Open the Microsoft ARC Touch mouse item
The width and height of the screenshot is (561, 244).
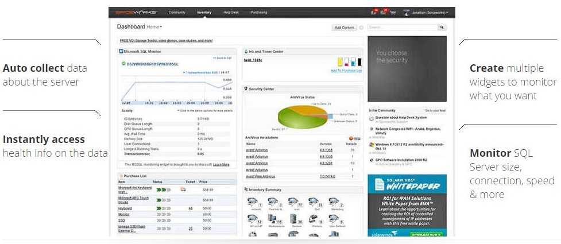point(133,200)
